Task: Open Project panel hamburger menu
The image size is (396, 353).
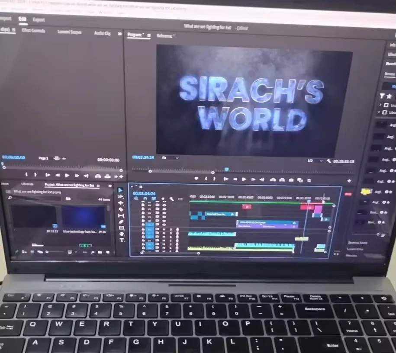Action: (x=98, y=186)
